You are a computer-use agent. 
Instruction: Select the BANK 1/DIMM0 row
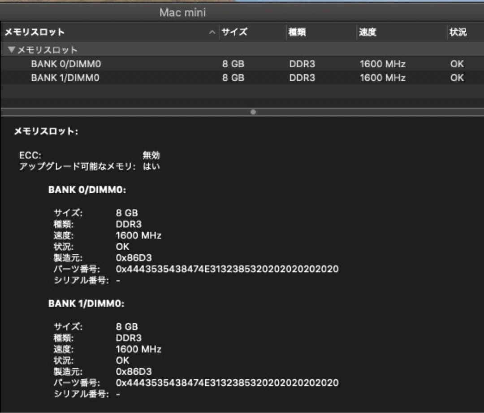tap(65, 78)
